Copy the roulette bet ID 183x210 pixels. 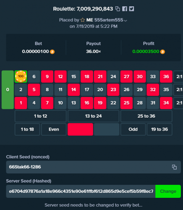click(x=118, y=9)
